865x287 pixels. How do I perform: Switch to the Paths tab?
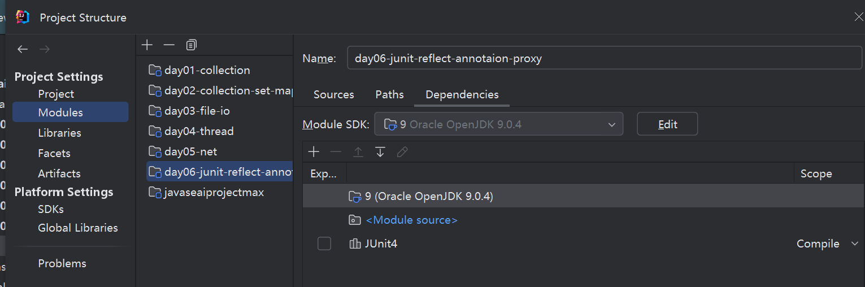(x=389, y=94)
